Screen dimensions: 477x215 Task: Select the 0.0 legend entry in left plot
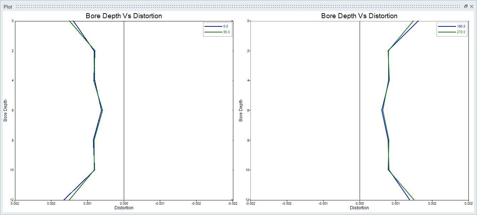(225, 26)
